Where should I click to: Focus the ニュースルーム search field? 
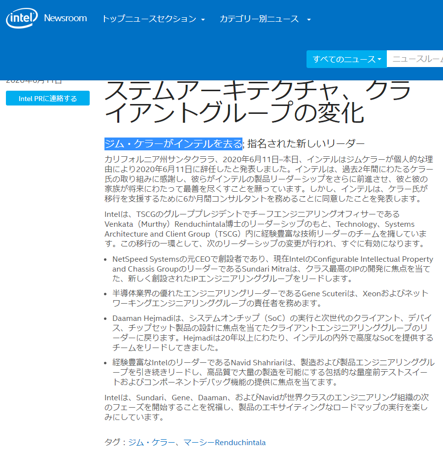[415, 59]
